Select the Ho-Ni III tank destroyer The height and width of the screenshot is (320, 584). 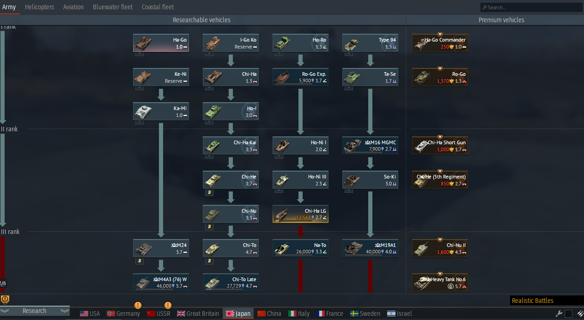point(300,180)
